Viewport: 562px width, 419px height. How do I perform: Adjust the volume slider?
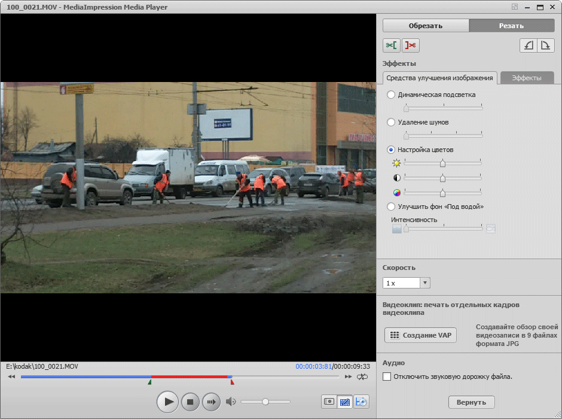click(x=265, y=402)
